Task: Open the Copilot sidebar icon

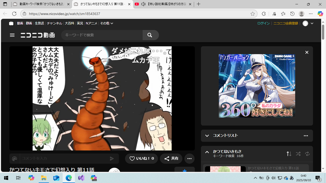Action: [x=320, y=14]
